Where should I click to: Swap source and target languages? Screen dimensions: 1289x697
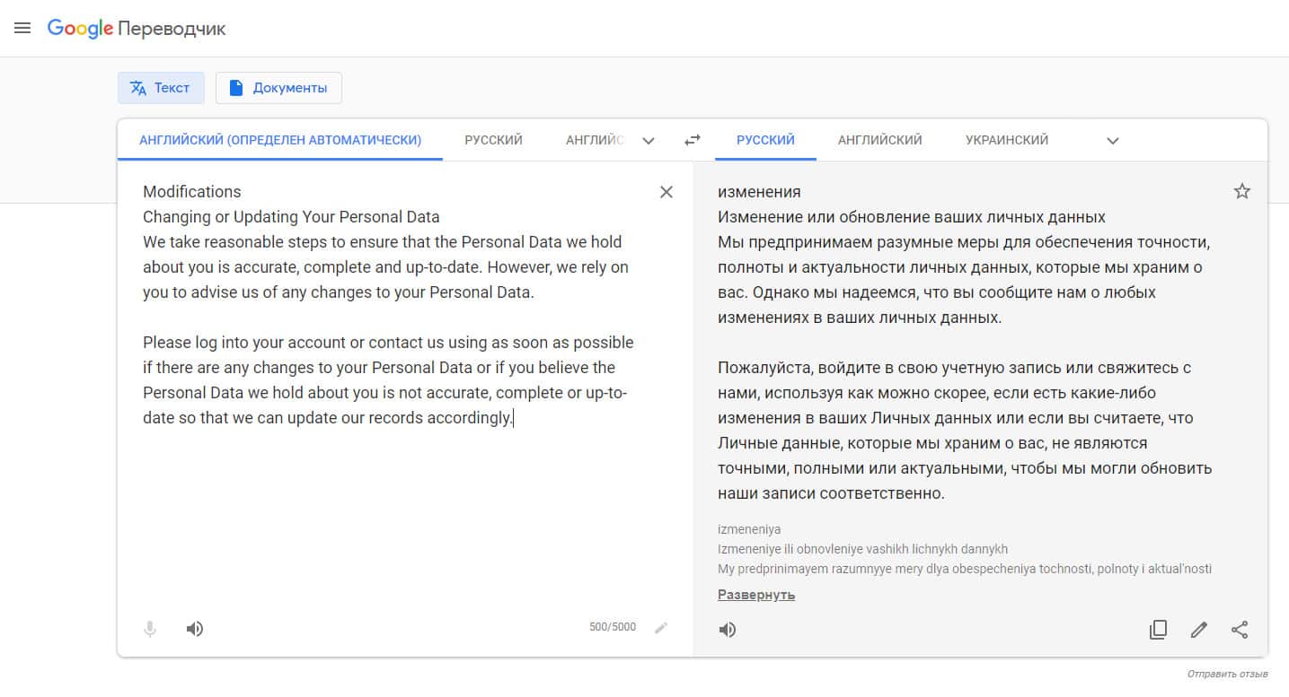pos(692,140)
